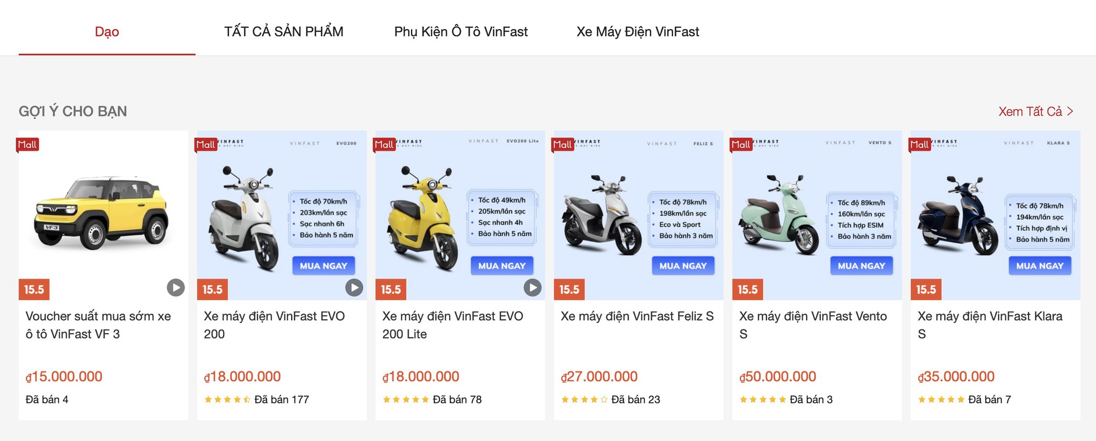This screenshot has height=441, width=1096.
Task: Click the Mall badge on the Feliz S card
Action: 562,144
